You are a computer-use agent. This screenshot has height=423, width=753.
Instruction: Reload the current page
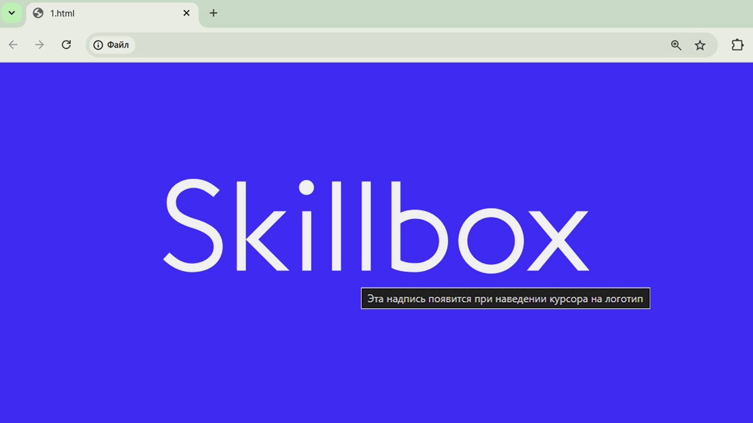pos(66,45)
